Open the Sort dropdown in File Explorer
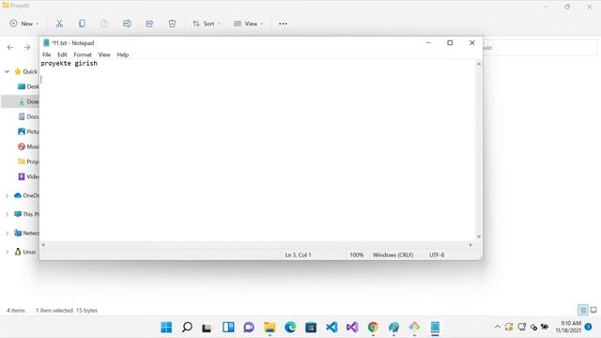The image size is (601, 338). [207, 23]
